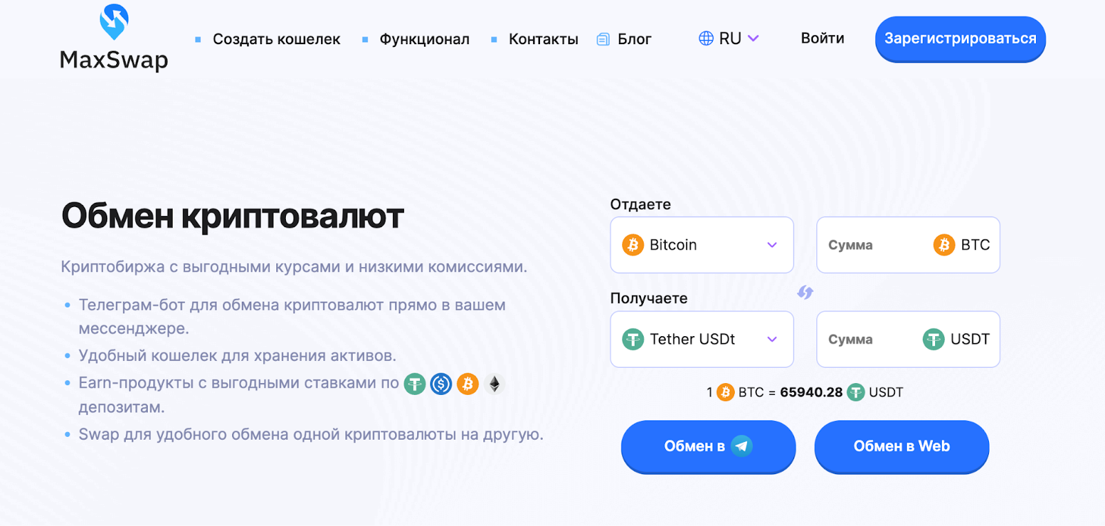Go to the Контакты menu item
Image resolution: width=1105 pixels, height=526 pixels.
(544, 39)
